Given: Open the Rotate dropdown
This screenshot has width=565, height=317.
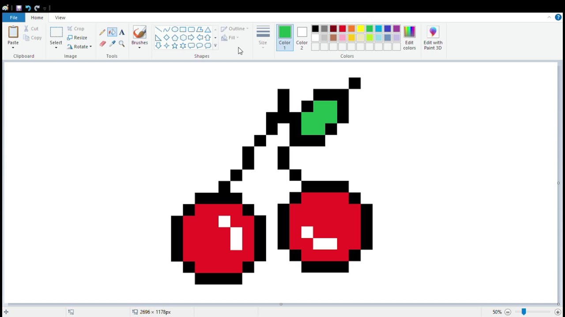Looking at the screenshot, I should click(79, 47).
